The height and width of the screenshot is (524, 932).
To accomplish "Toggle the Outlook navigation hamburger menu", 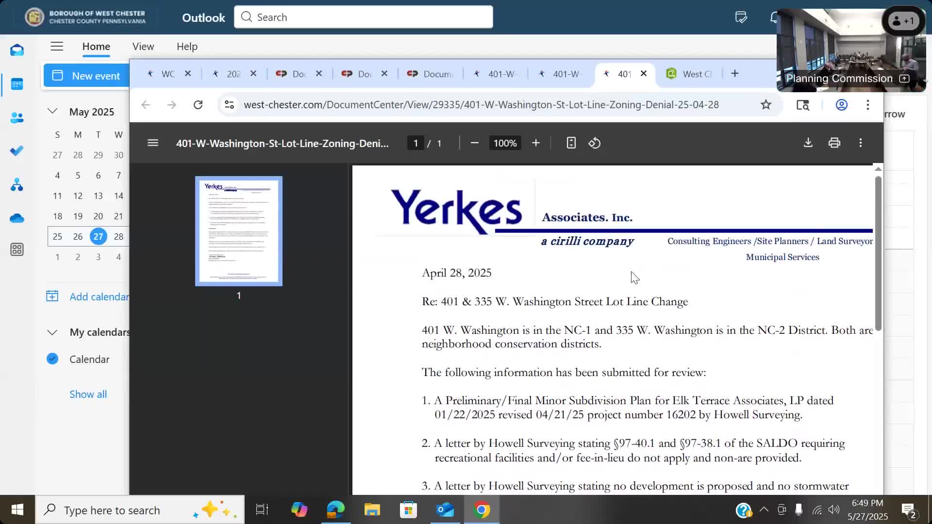I will coord(57,47).
